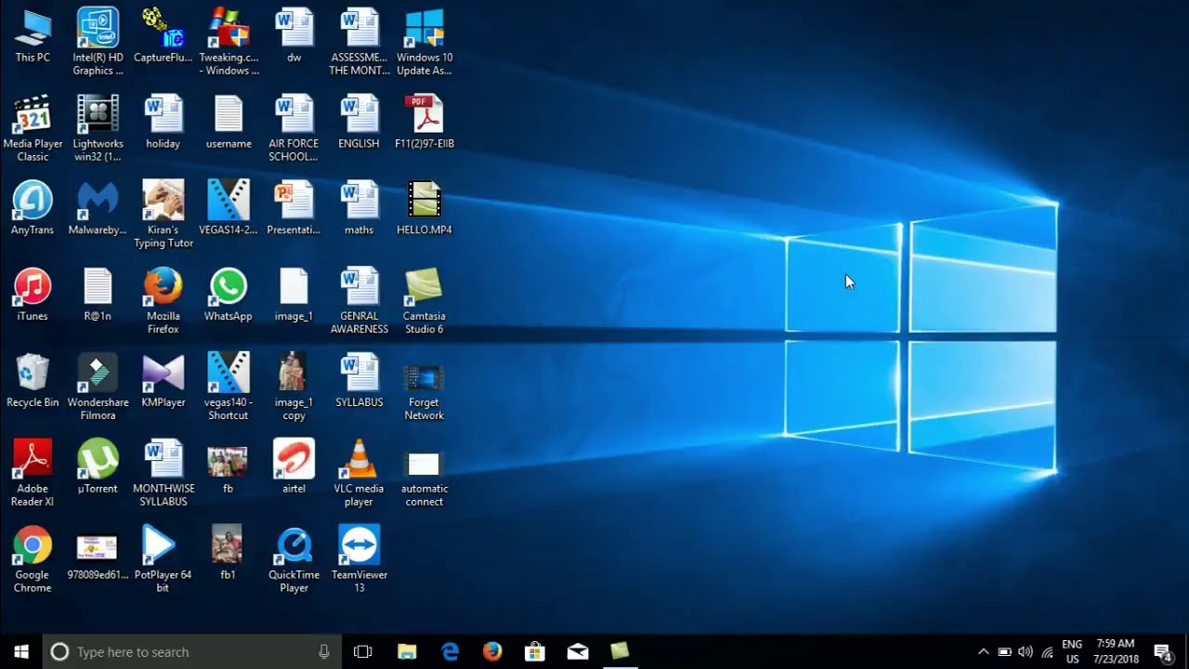The height and width of the screenshot is (669, 1189).
Task: Select the Tweaking.com Windows shortcut
Action: [x=229, y=42]
